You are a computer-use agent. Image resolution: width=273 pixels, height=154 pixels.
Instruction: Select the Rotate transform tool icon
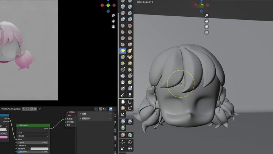pos(130,142)
